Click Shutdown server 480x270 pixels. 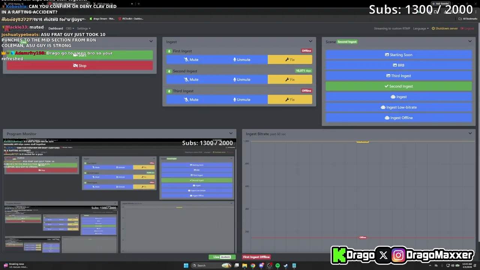coord(445,28)
